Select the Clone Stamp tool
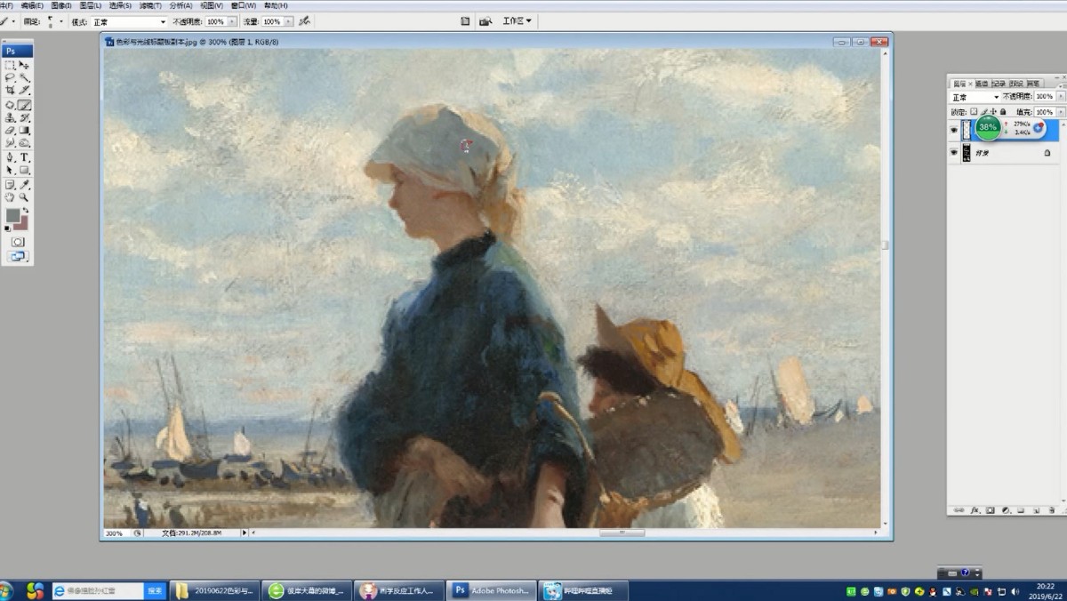Viewport: 1067px width, 601px height. tap(10, 117)
